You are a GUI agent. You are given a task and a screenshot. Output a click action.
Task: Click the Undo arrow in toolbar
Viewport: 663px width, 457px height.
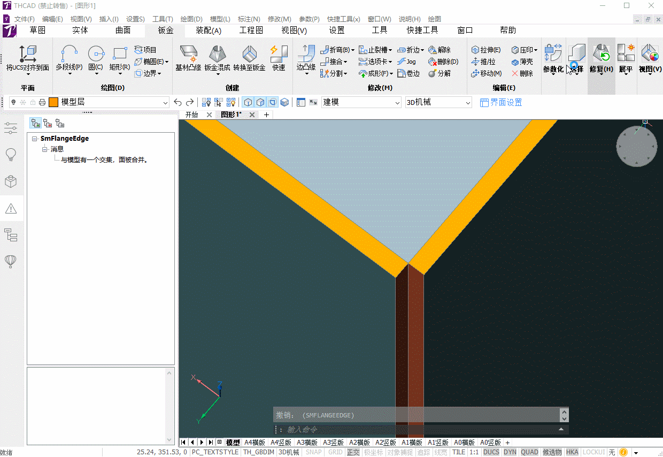(x=178, y=102)
